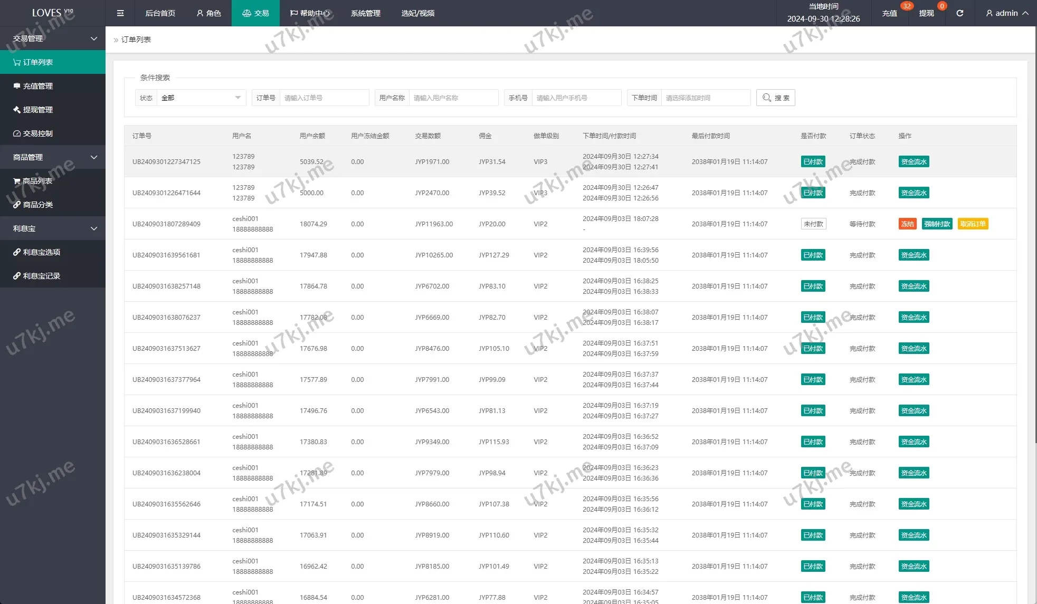Collapse the 商品管理 sidebar section

click(53, 157)
